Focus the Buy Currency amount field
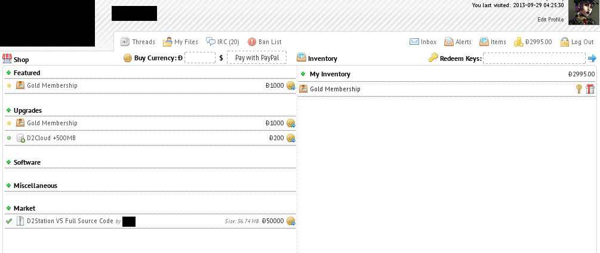The width and height of the screenshot is (600, 253). point(200,58)
